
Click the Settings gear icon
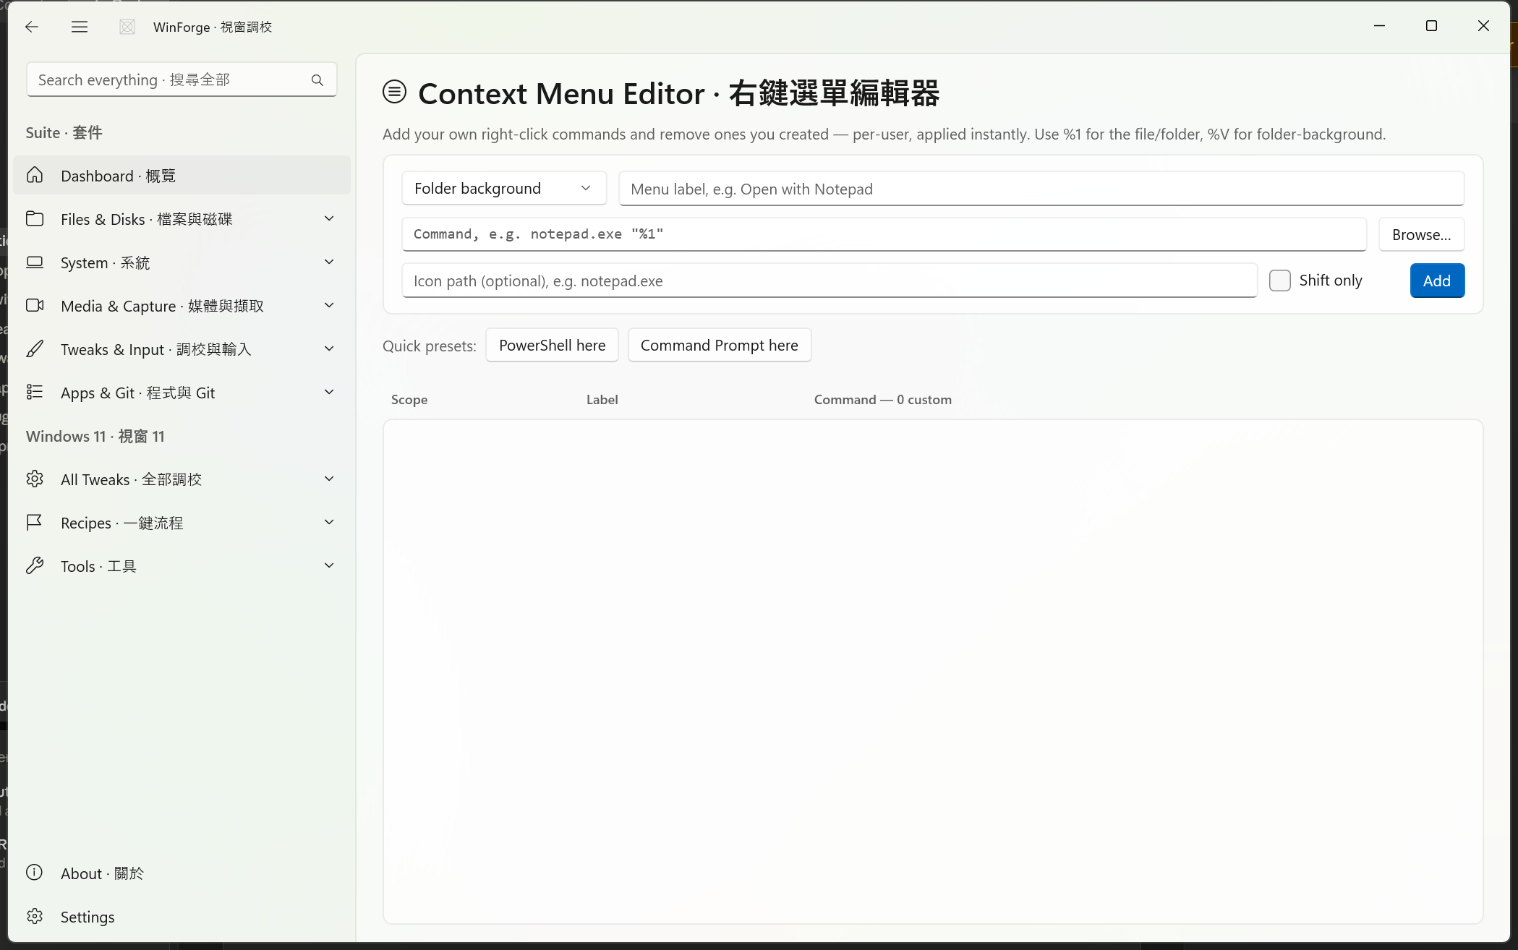click(35, 916)
